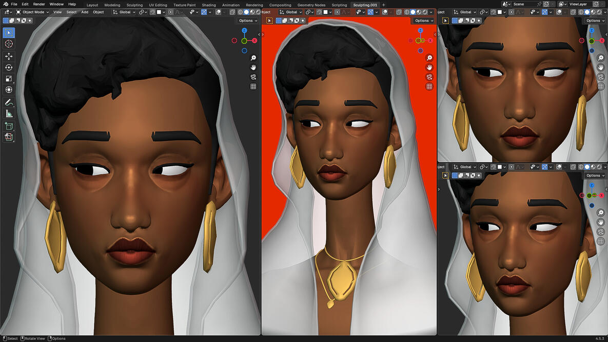Toggle X-ray mode in left viewport header
Image resolution: width=608 pixels, height=342 pixels.
coord(232,12)
